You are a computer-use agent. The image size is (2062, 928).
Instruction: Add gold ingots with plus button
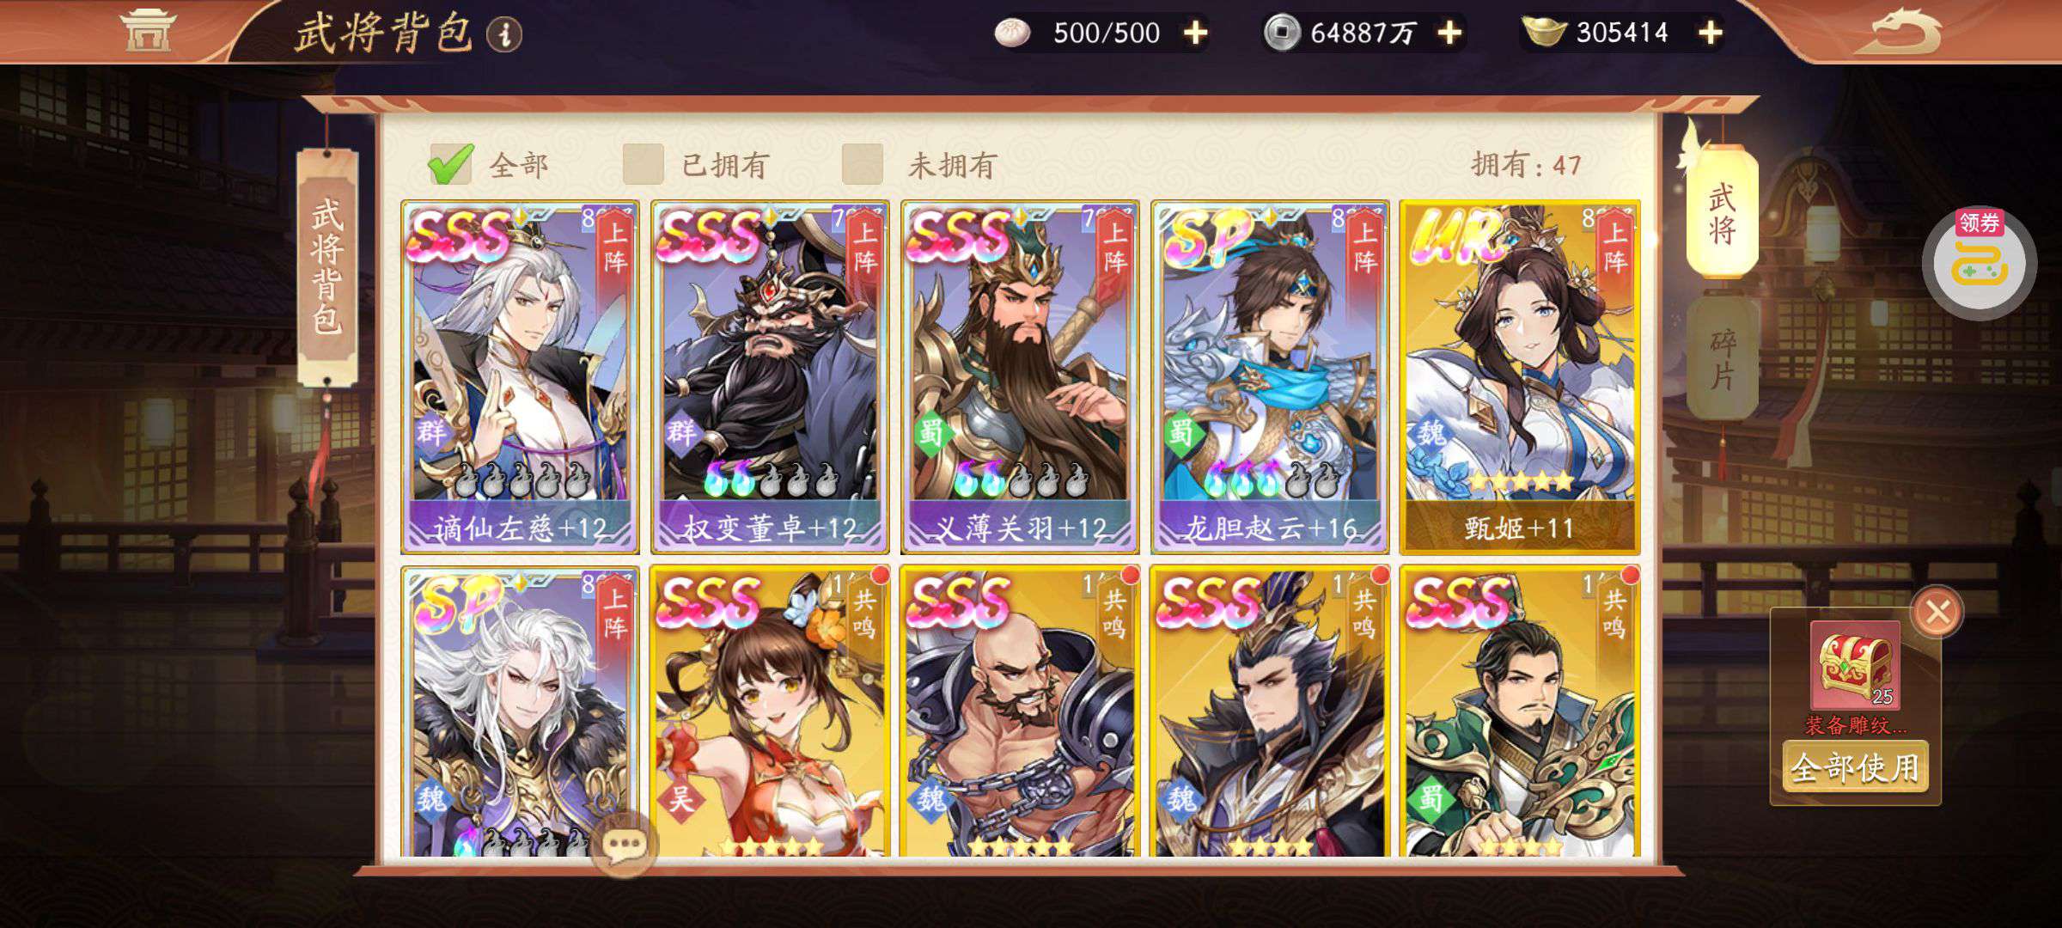click(x=1711, y=34)
